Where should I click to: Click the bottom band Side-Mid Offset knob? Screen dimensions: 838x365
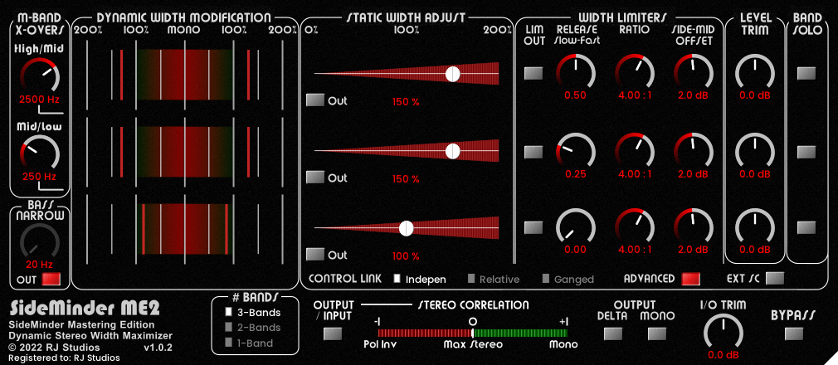point(692,227)
